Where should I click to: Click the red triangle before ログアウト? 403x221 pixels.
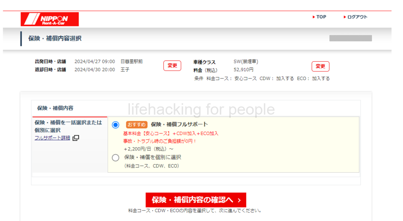click(345, 17)
